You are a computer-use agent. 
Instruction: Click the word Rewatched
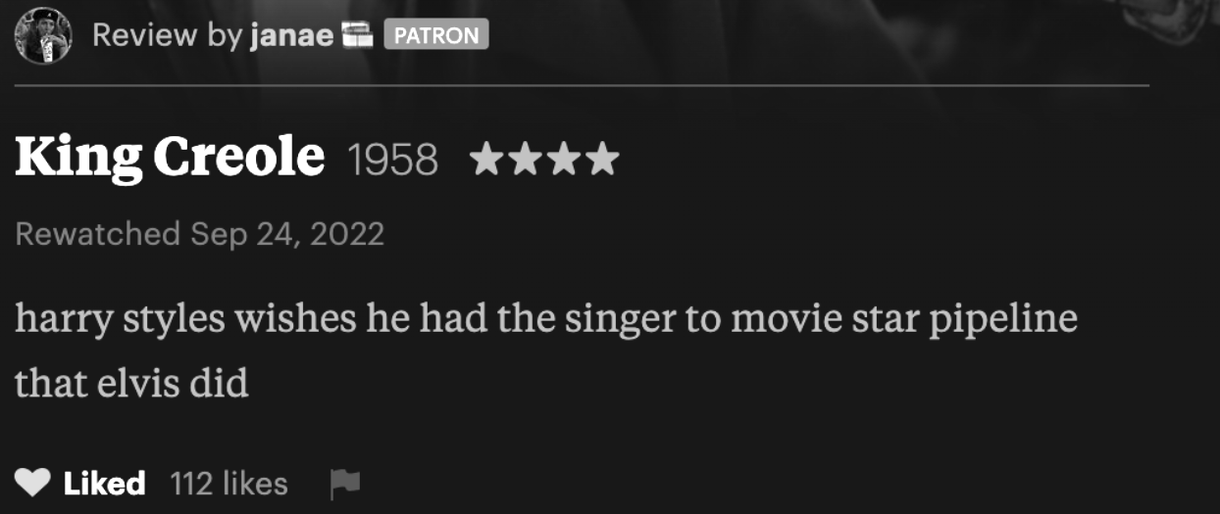pos(98,234)
